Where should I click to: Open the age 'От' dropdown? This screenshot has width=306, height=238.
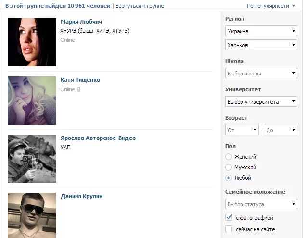[242, 130]
